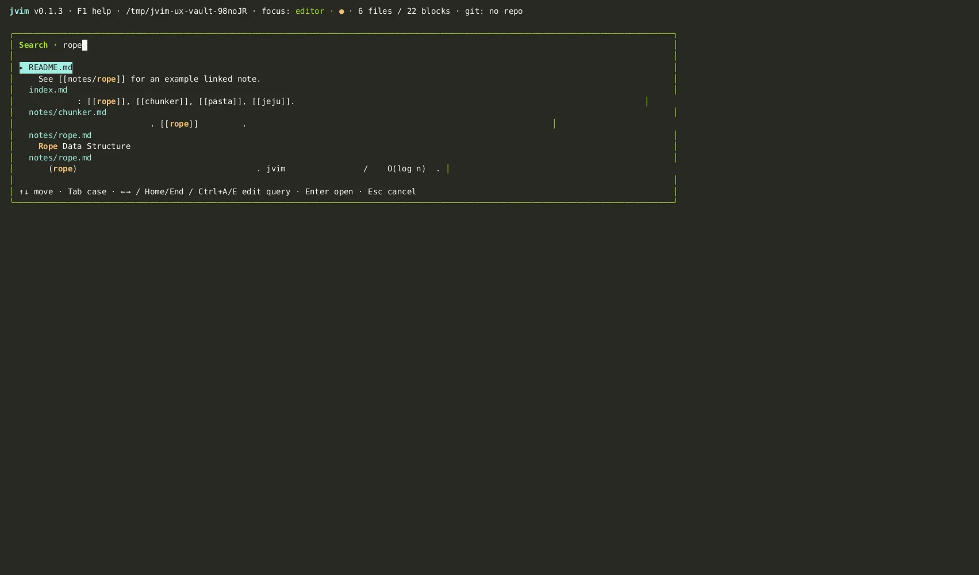Click the '↑↓ move' hint
Image resolution: width=979 pixels, height=575 pixels.
(36, 191)
